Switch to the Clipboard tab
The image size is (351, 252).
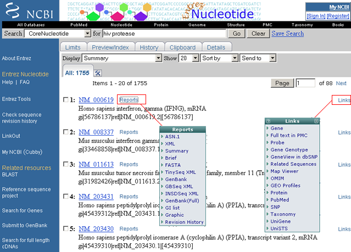(x=183, y=47)
